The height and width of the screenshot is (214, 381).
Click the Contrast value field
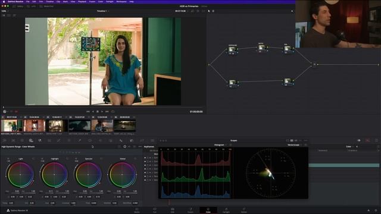click(73, 203)
